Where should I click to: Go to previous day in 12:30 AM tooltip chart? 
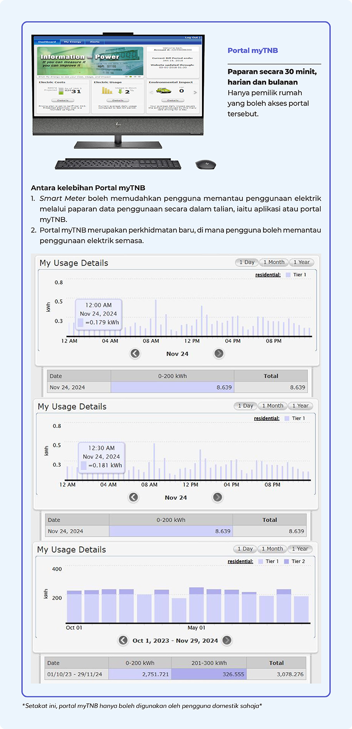coord(134,497)
